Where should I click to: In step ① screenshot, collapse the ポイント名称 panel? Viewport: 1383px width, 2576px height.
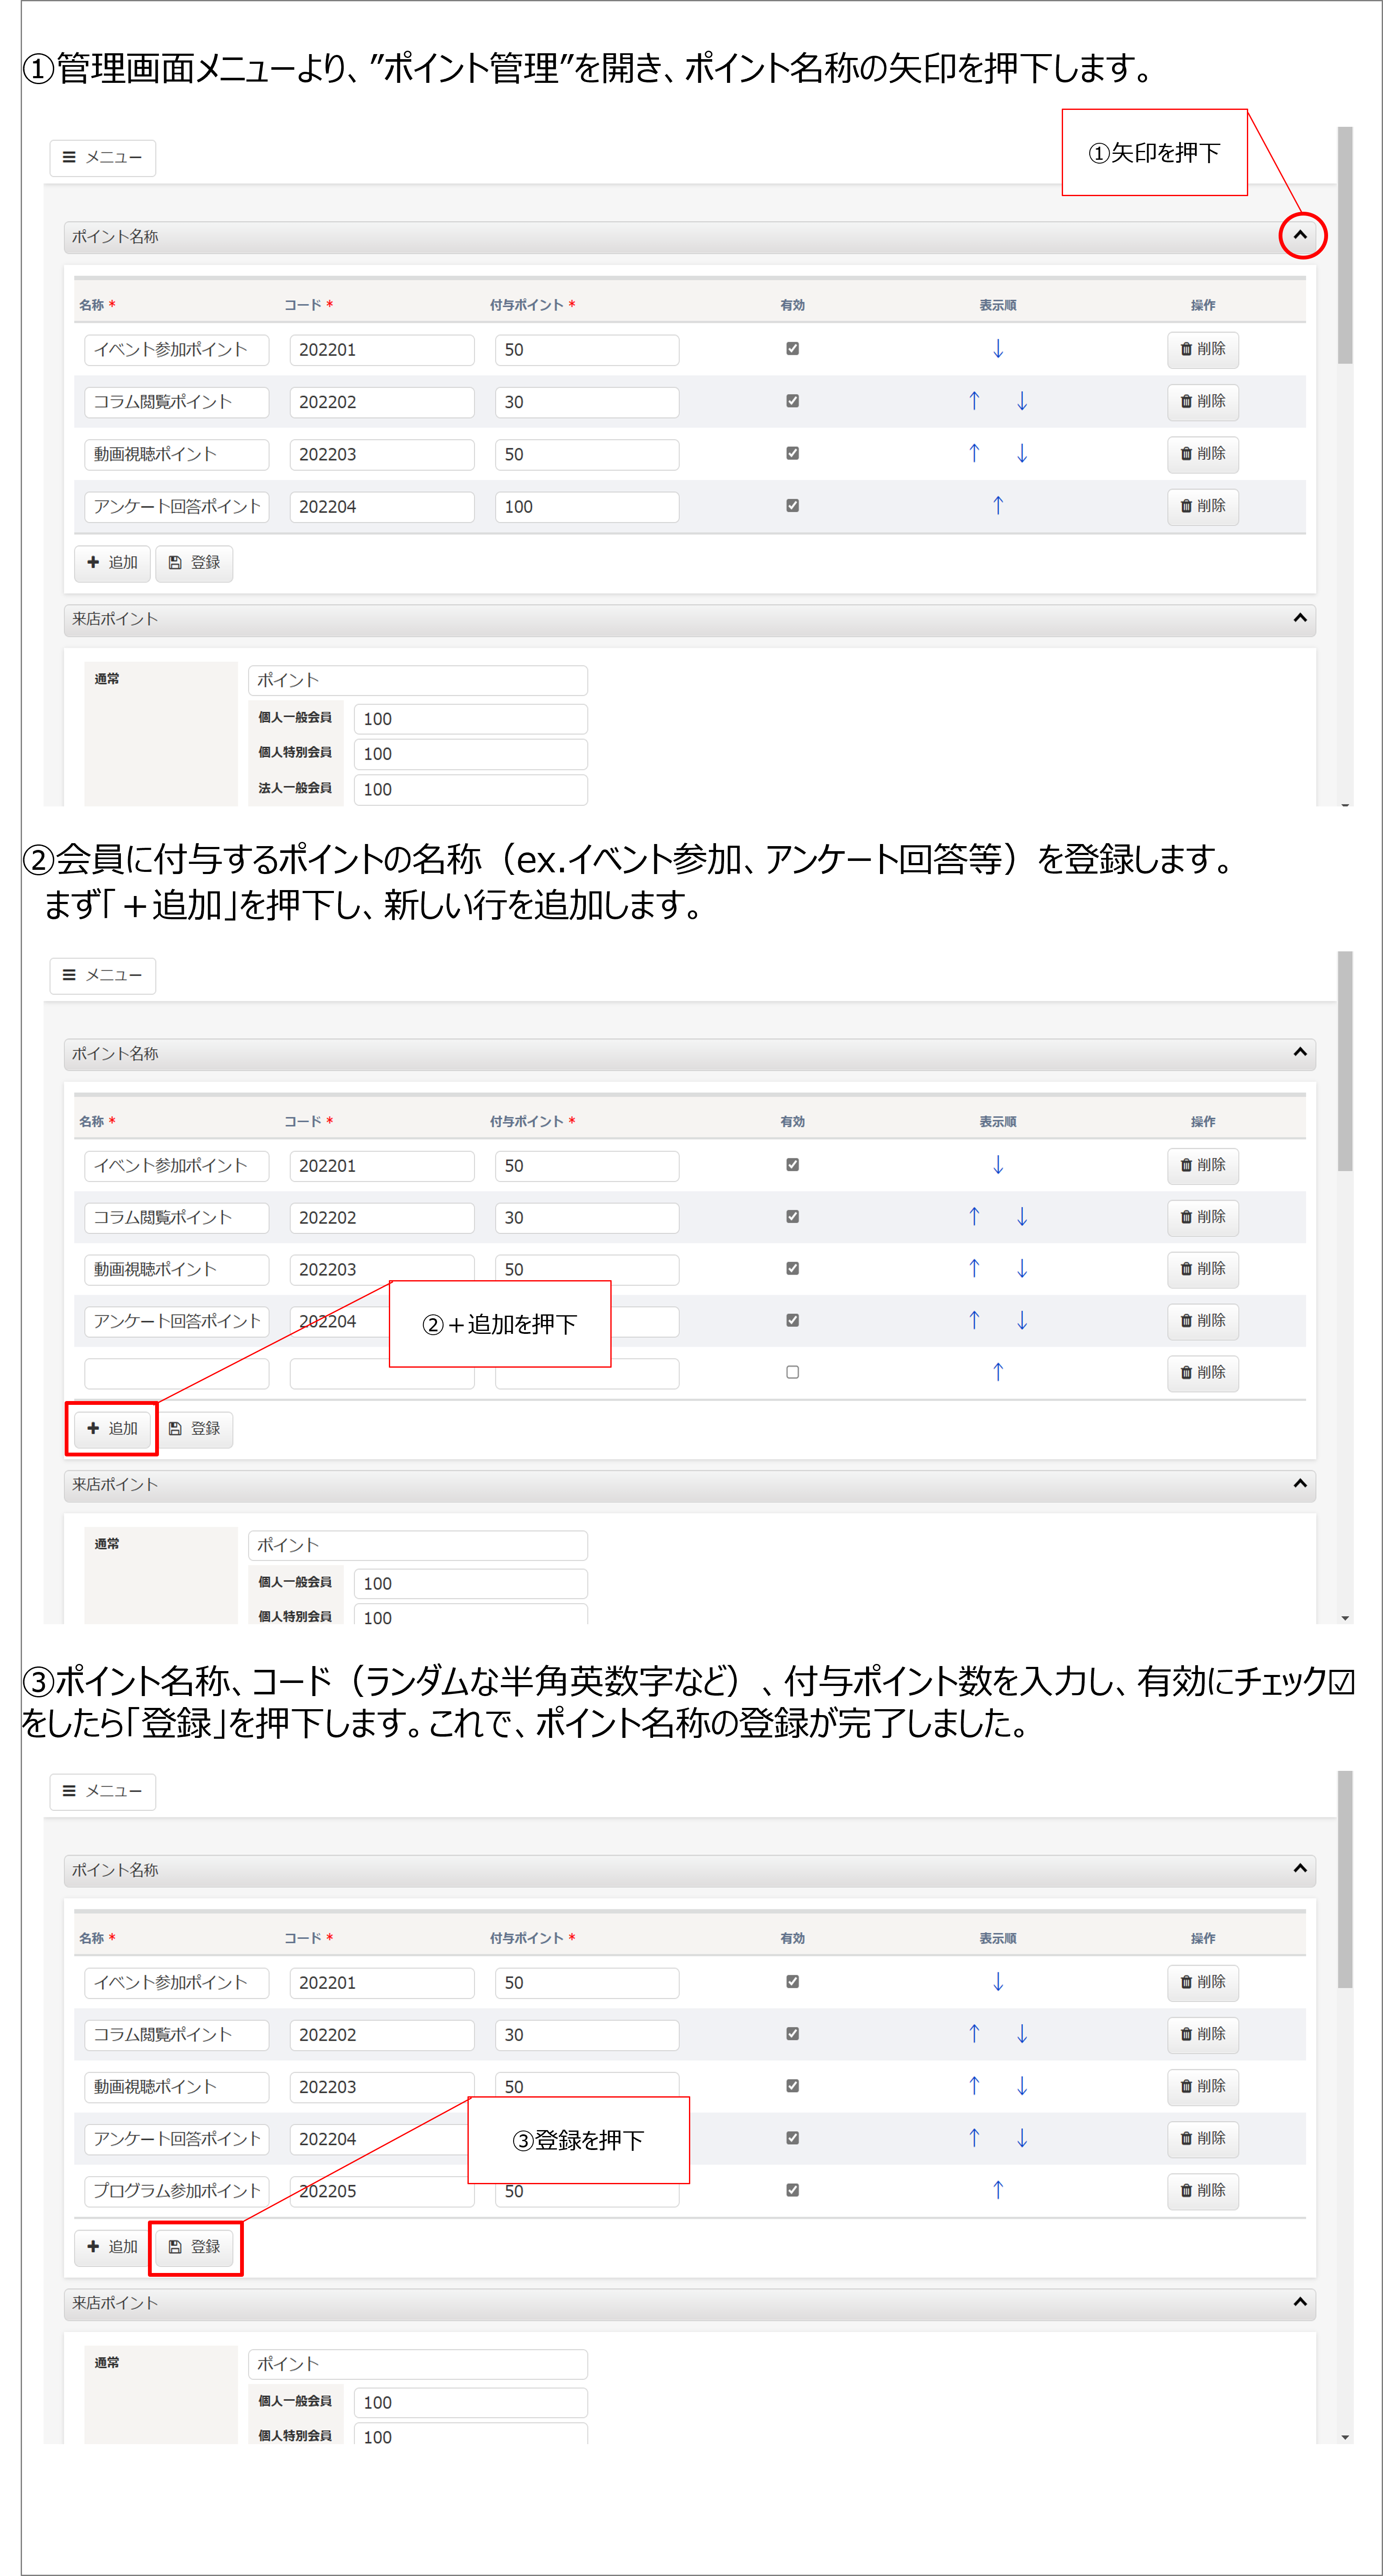tap(1300, 236)
